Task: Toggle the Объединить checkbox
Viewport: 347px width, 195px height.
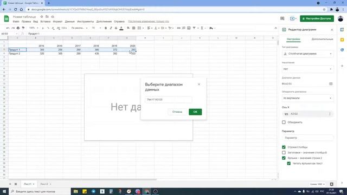Action: pos(284,122)
